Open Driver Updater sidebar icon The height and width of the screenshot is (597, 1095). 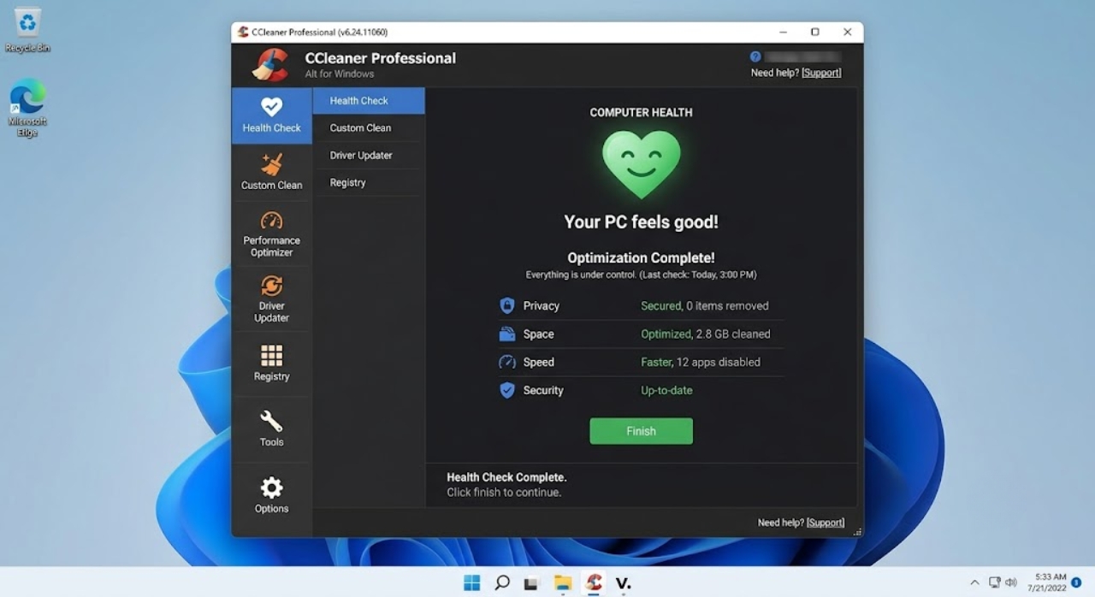271,286
